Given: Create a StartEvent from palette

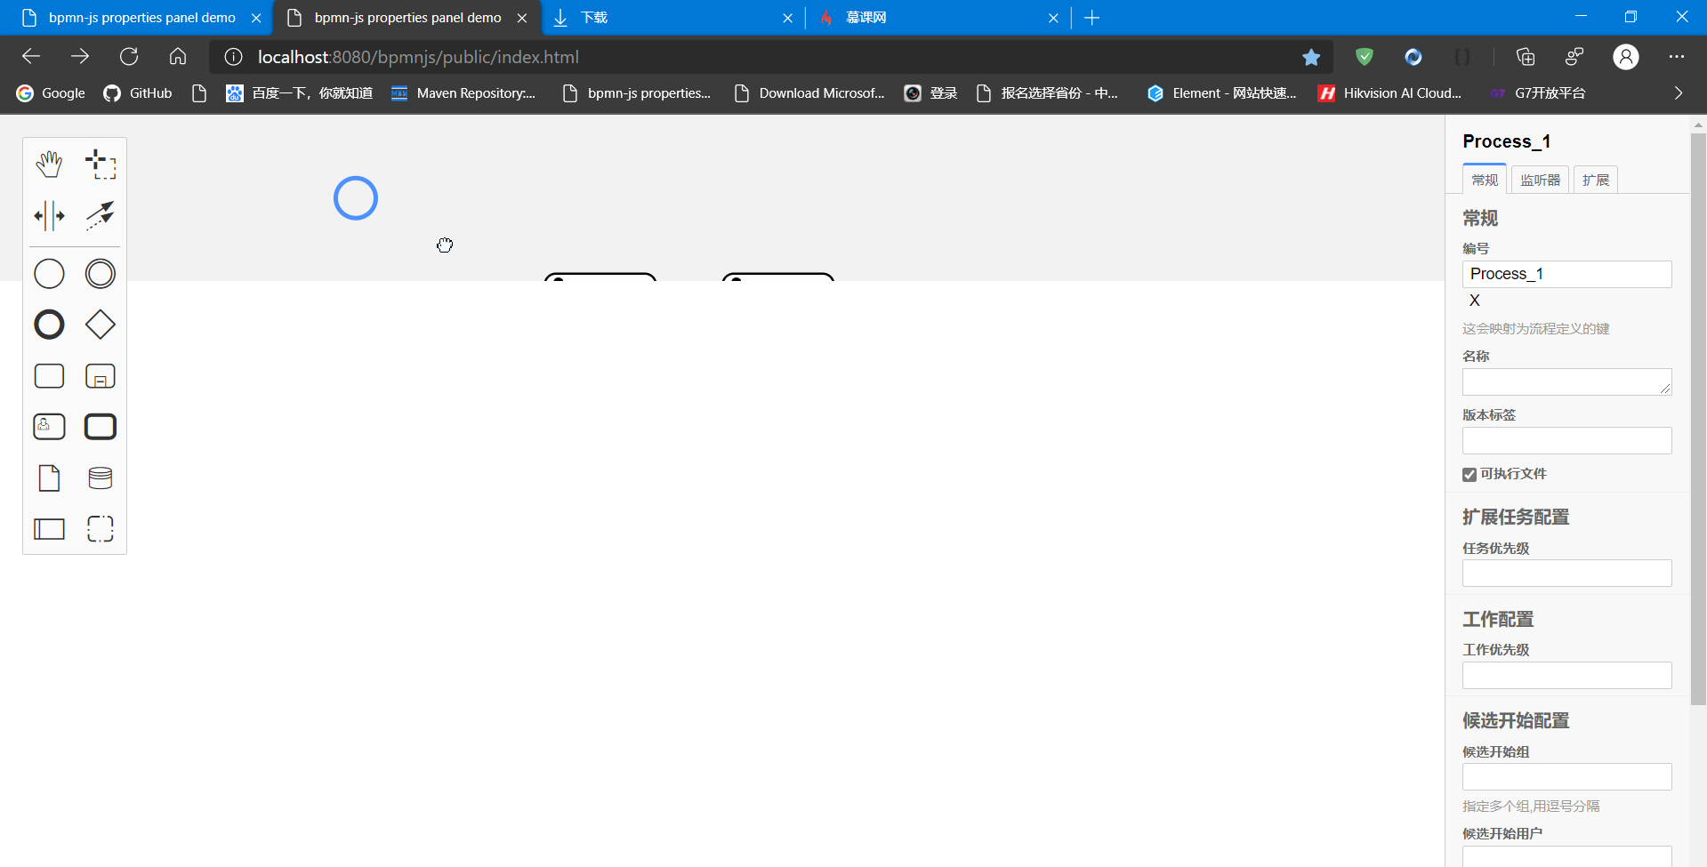Looking at the screenshot, I should point(49,274).
